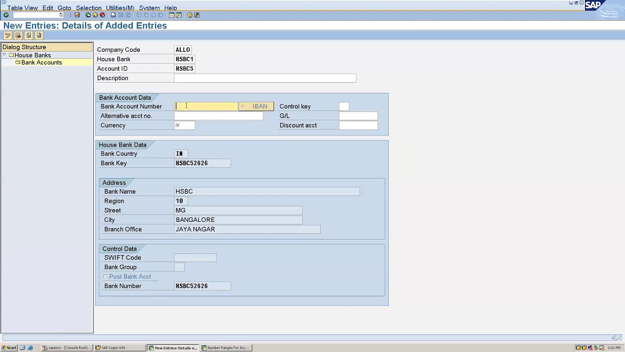625x352 pixels.
Task: Click the Currency input field
Action: click(185, 126)
